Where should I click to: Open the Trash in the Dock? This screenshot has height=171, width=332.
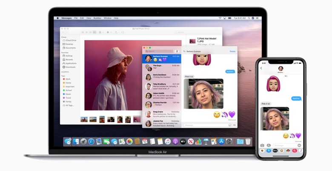[x=248, y=141]
